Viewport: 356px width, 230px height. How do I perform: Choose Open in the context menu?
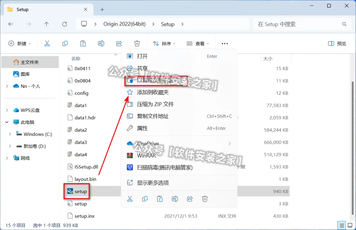pos(180,56)
